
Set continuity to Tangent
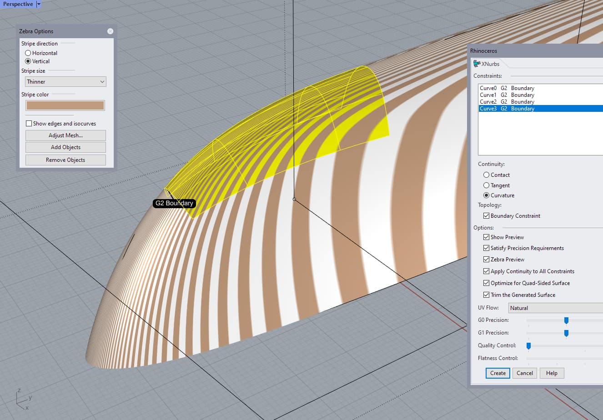click(x=487, y=185)
